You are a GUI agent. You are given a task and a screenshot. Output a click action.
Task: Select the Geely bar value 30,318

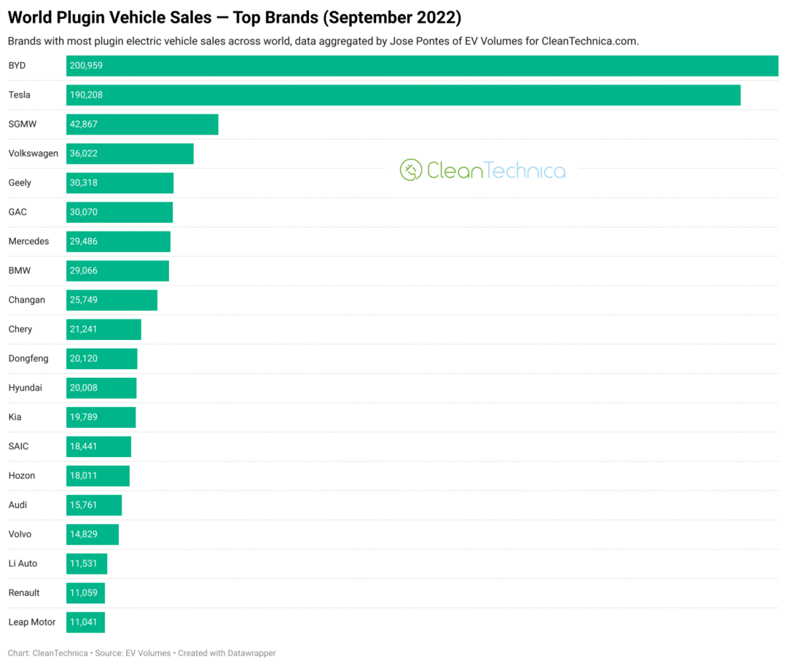(84, 183)
